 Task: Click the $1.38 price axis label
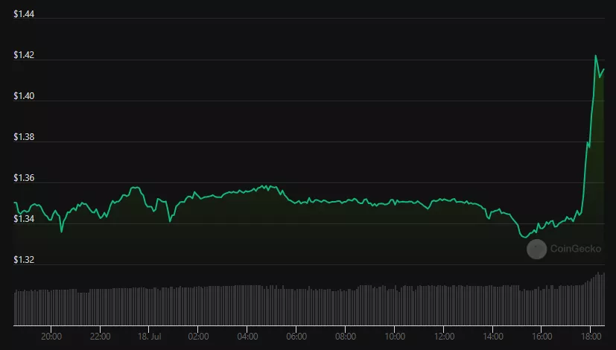[x=24, y=137]
